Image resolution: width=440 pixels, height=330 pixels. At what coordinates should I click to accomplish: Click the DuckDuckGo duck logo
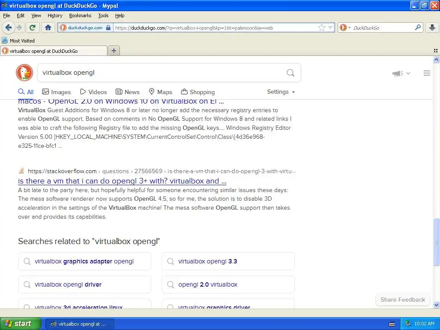[x=24, y=73]
